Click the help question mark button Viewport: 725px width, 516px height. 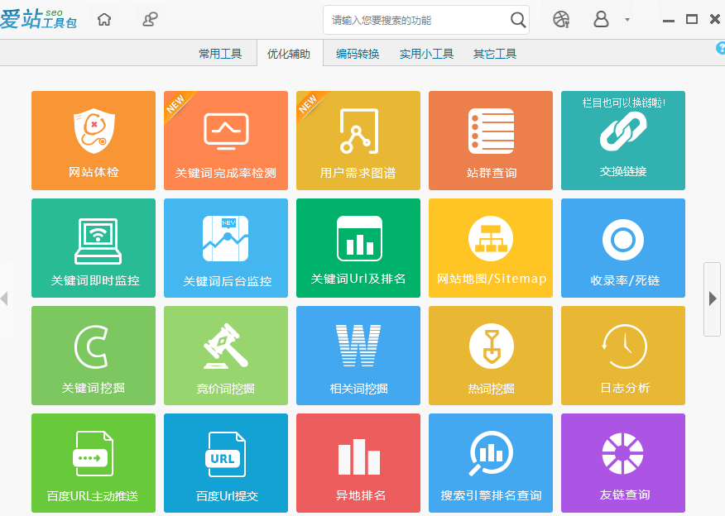pyautogui.click(x=720, y=48)
